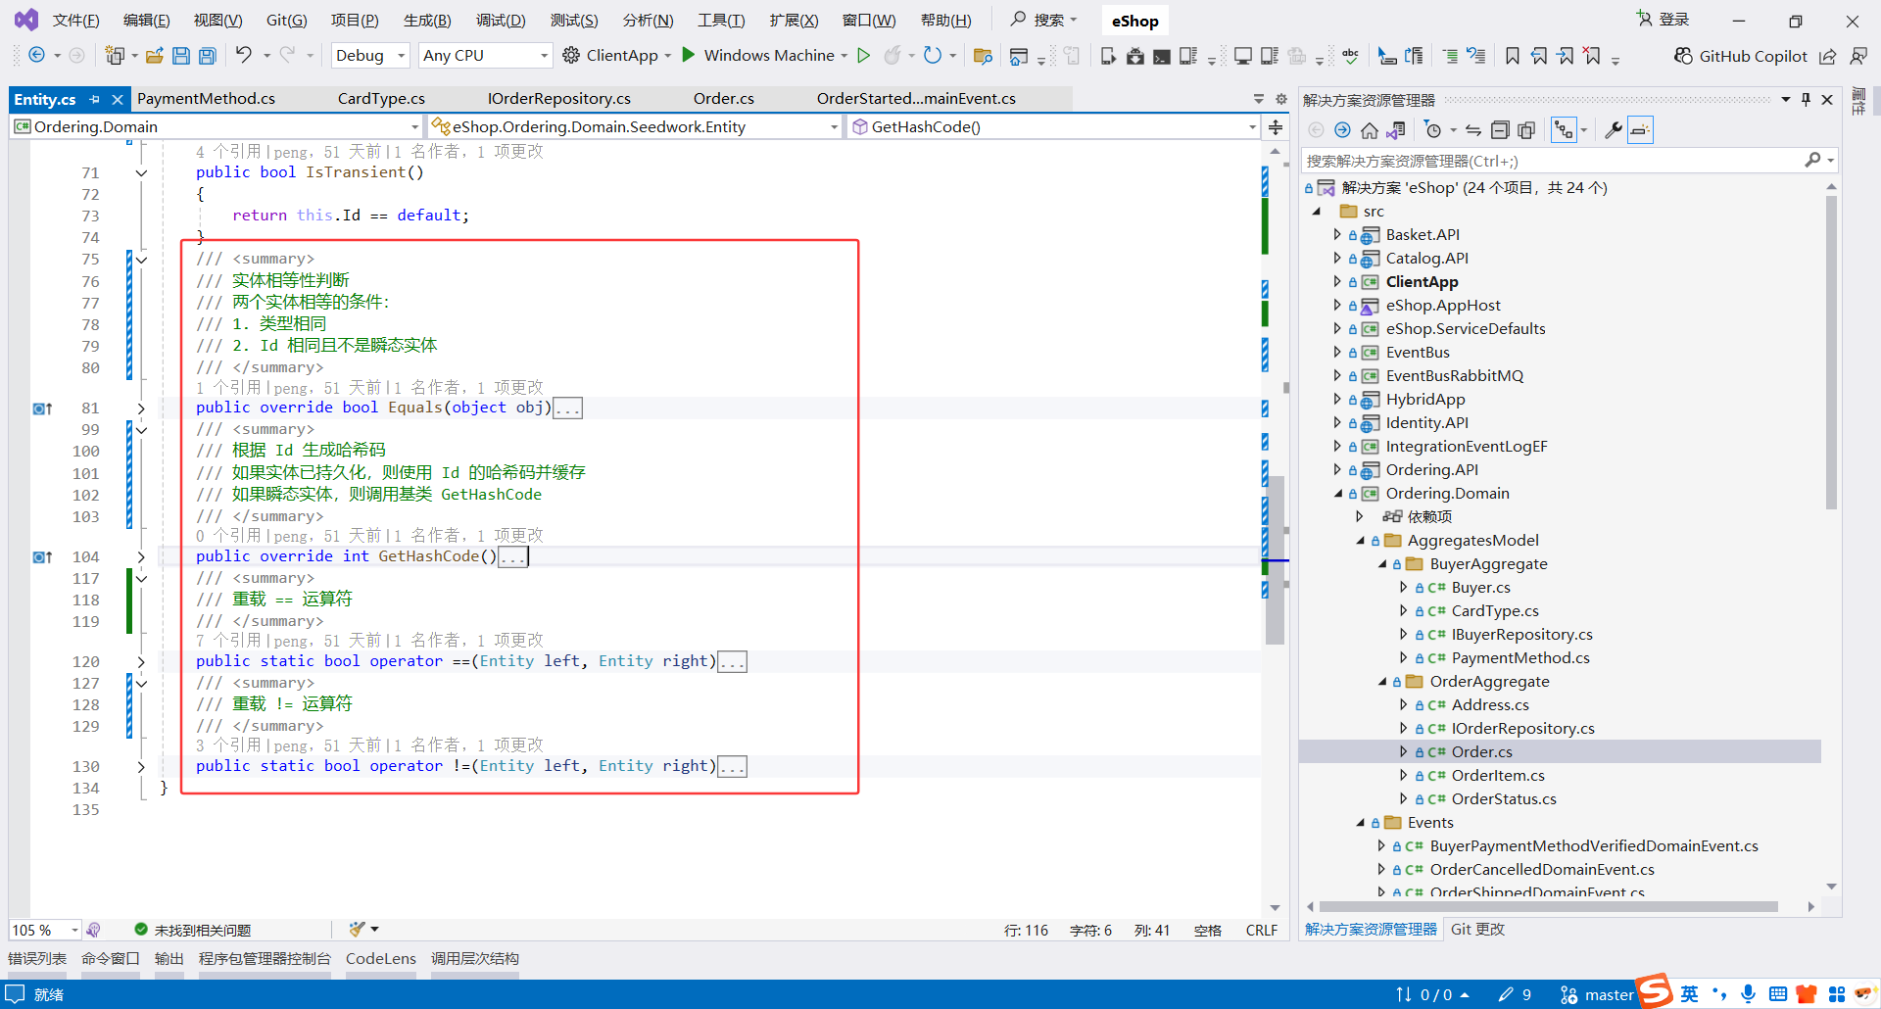Expand the Basket.API project node
1881x1009 pixels.
1337,235
